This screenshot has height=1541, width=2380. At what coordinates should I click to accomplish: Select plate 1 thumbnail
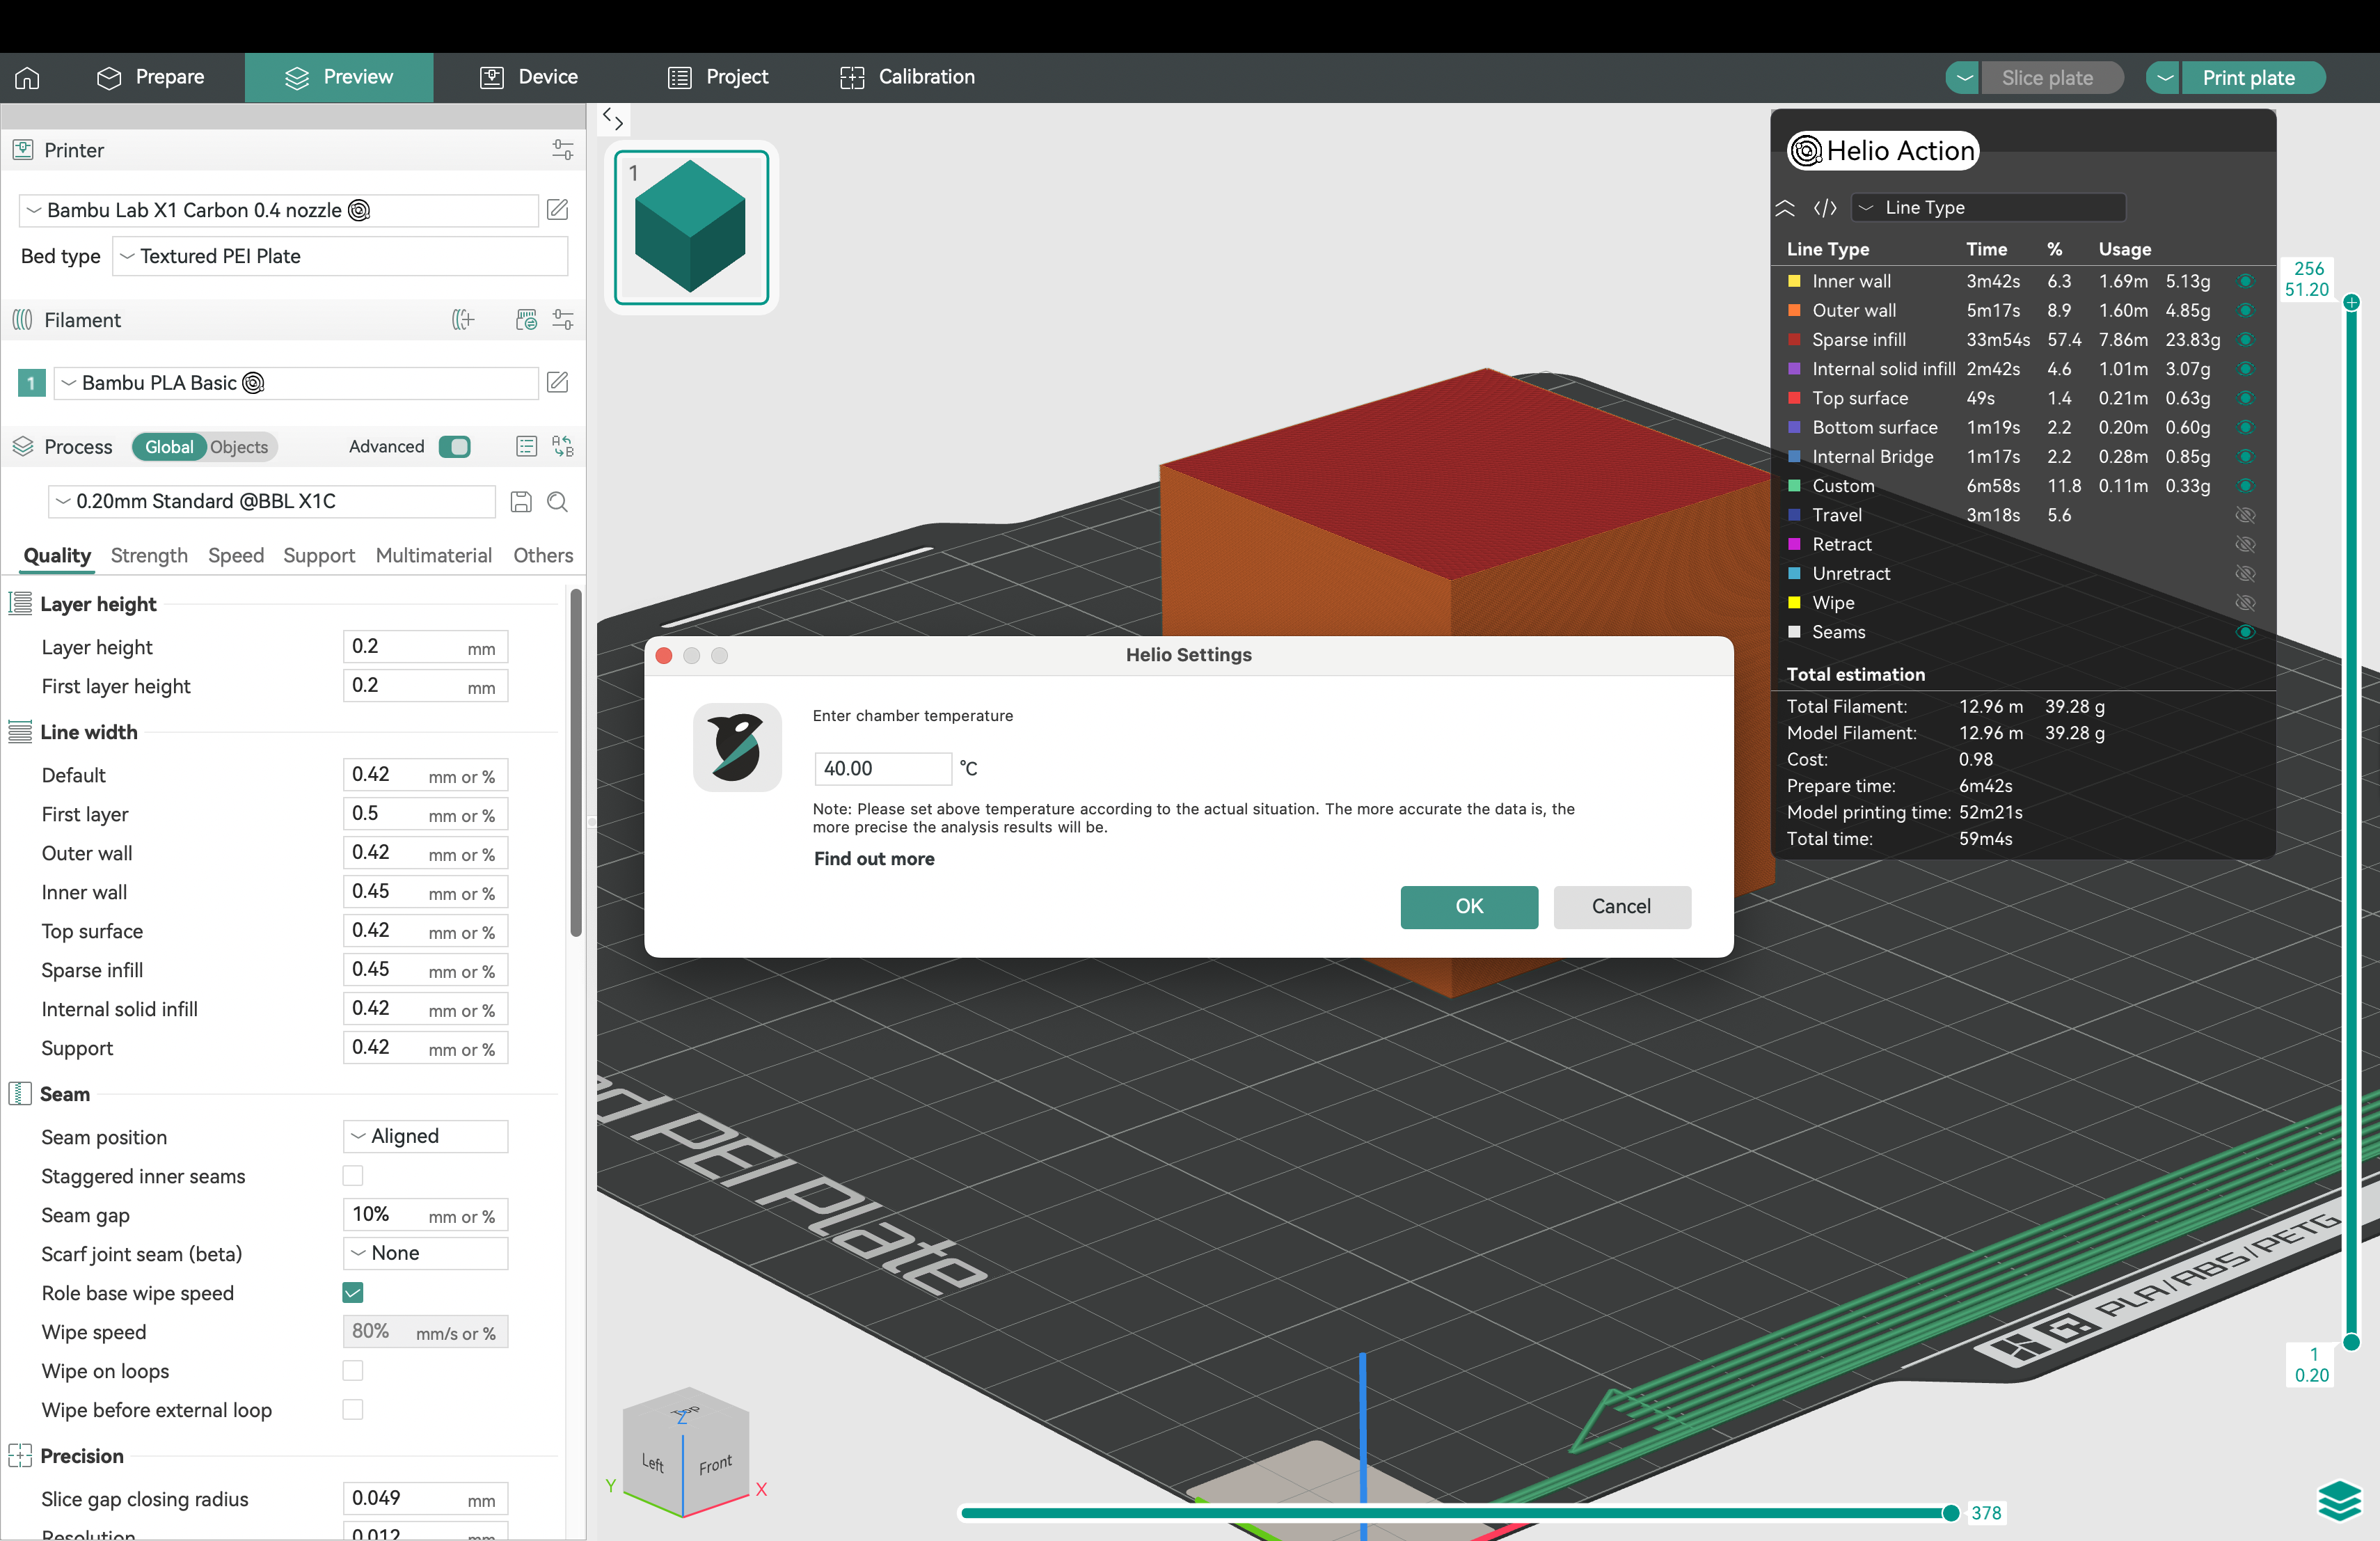click(691, 227)
